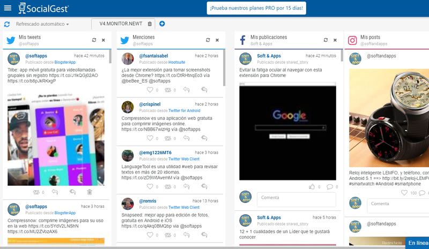
Task: Like the @fsantaisabel mention
Action: [150, 89]
